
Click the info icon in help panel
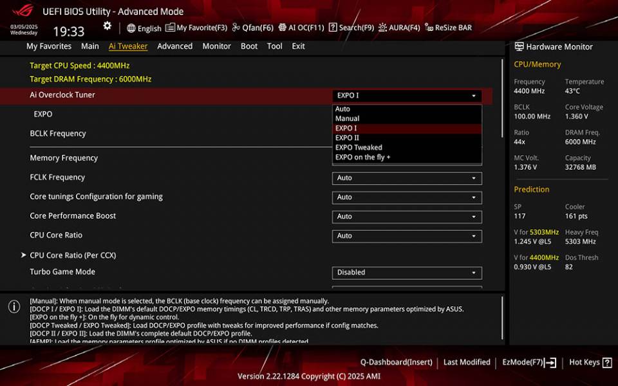(14, 306)
